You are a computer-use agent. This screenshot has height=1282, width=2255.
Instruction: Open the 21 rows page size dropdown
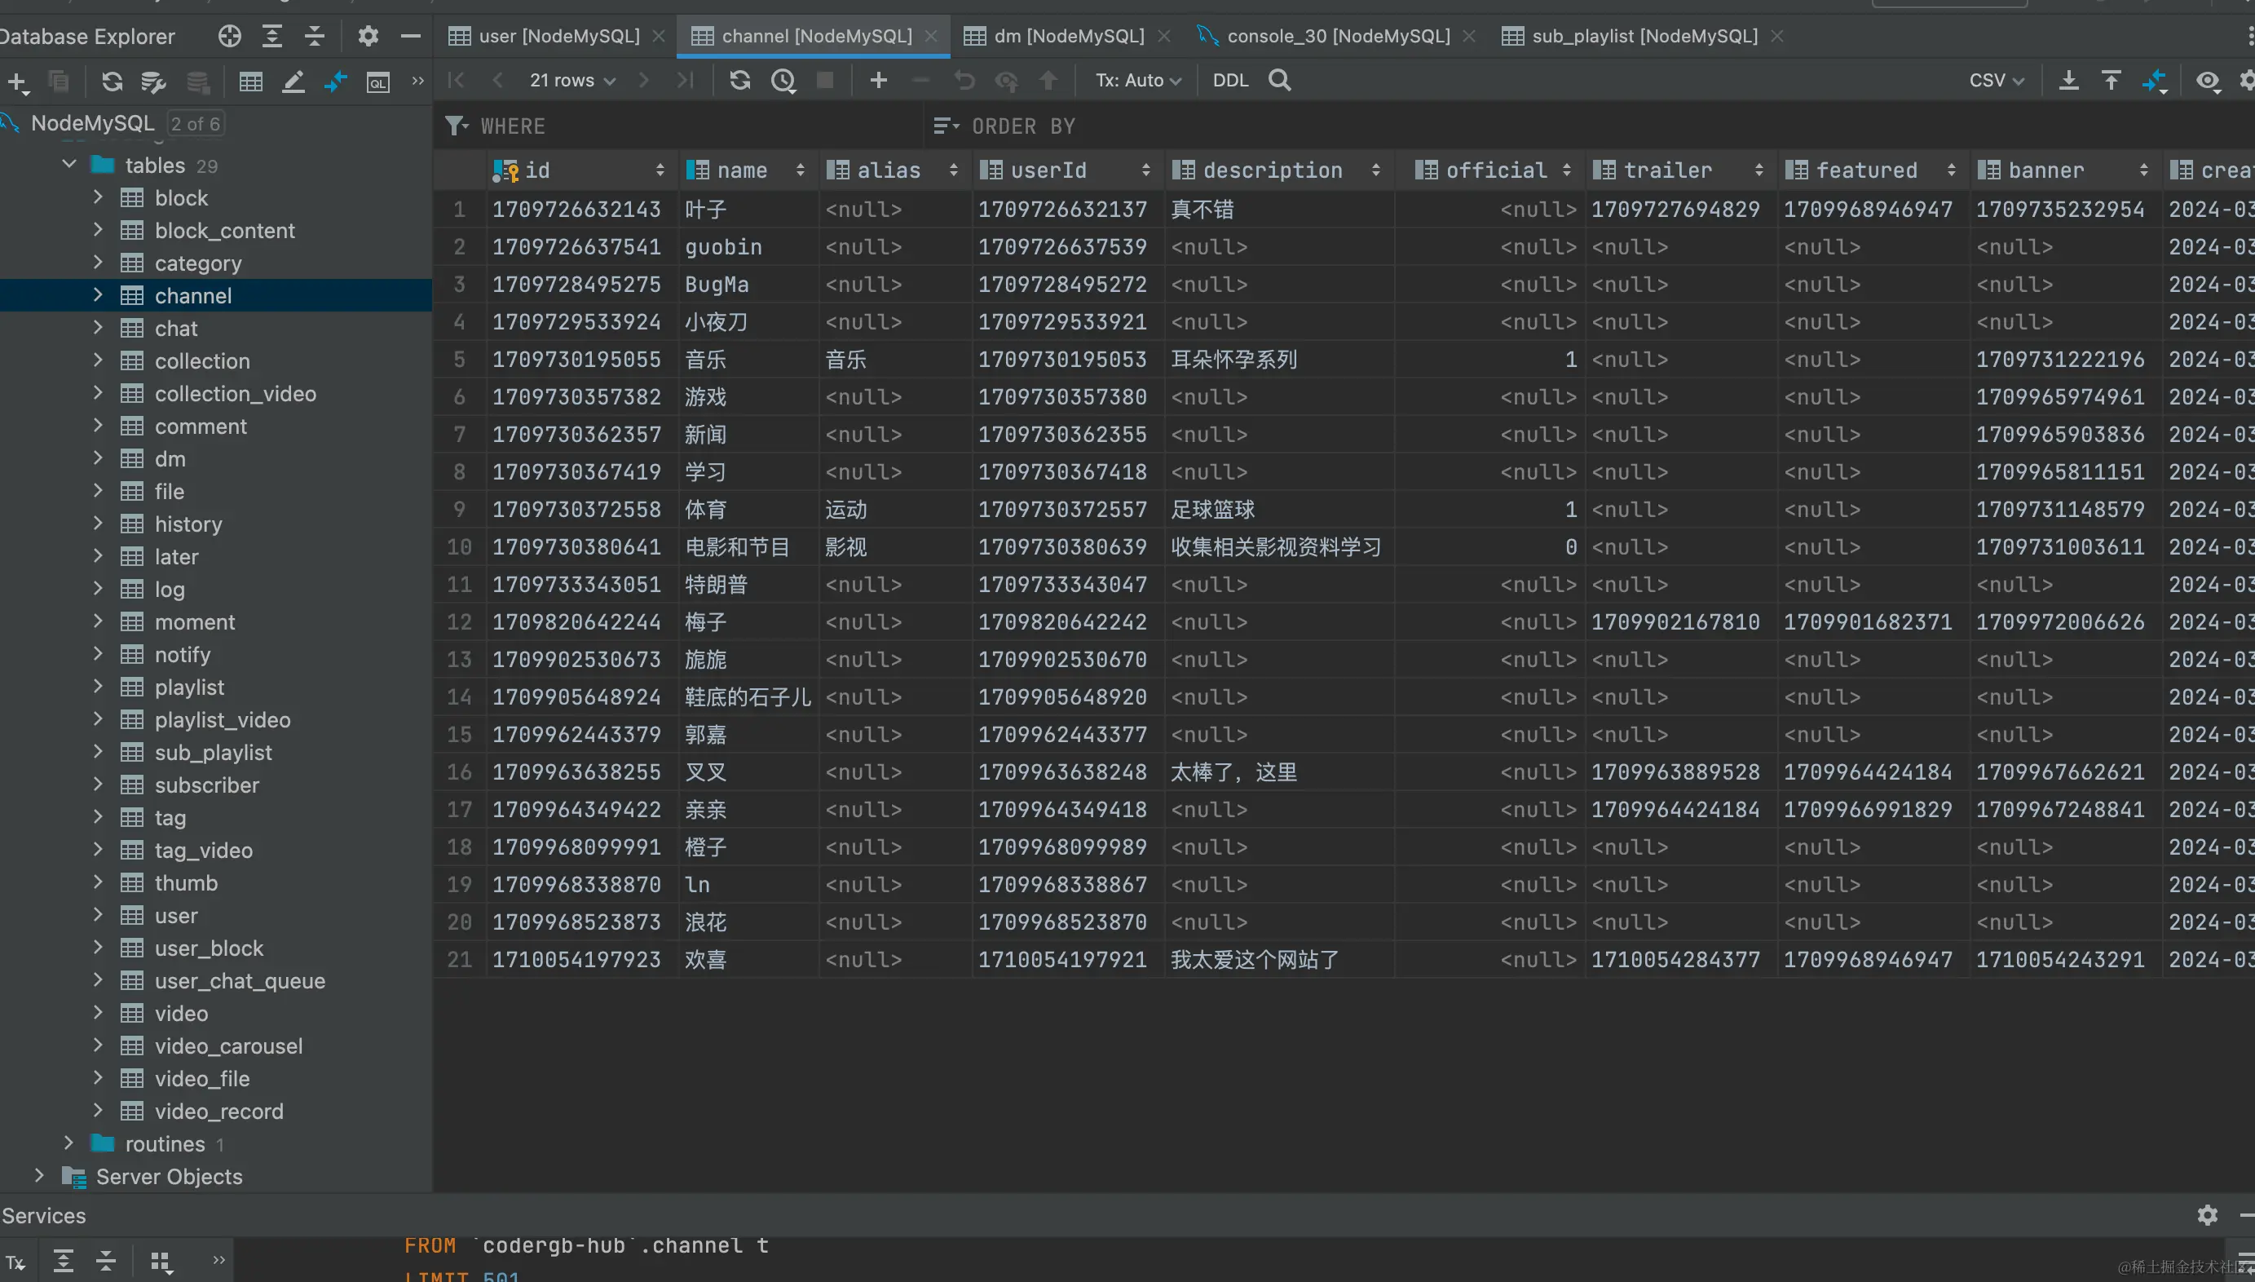tap(572, 80)
